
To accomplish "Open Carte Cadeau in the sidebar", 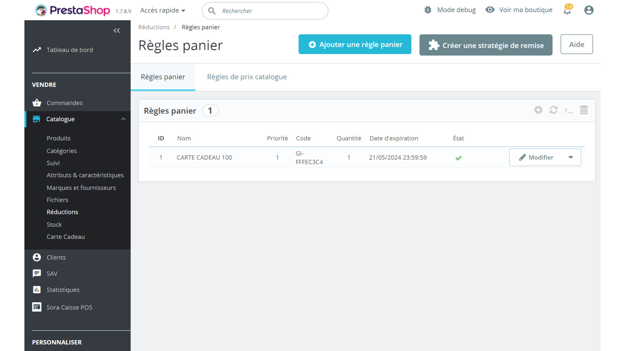I will (x=65, y=237).
